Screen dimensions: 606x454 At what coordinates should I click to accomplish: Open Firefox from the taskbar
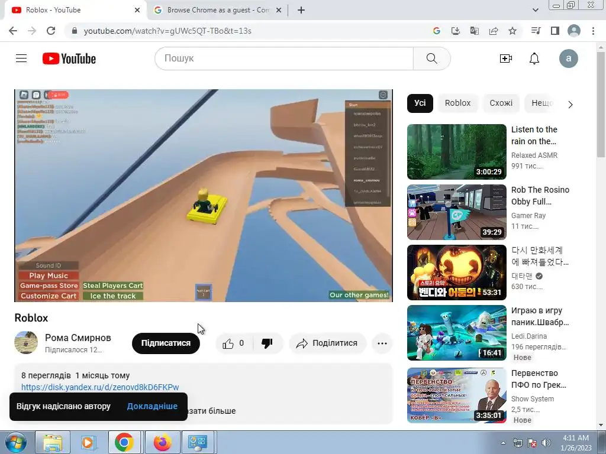click(x=162, y=442)
